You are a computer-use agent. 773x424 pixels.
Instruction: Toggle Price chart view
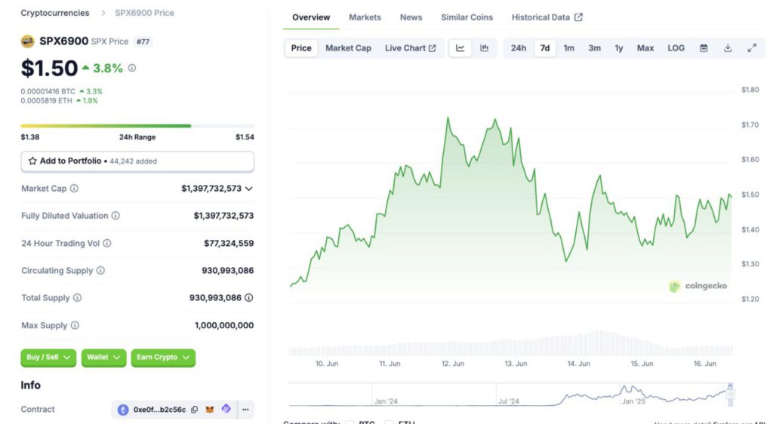click(x=301, y=48)
